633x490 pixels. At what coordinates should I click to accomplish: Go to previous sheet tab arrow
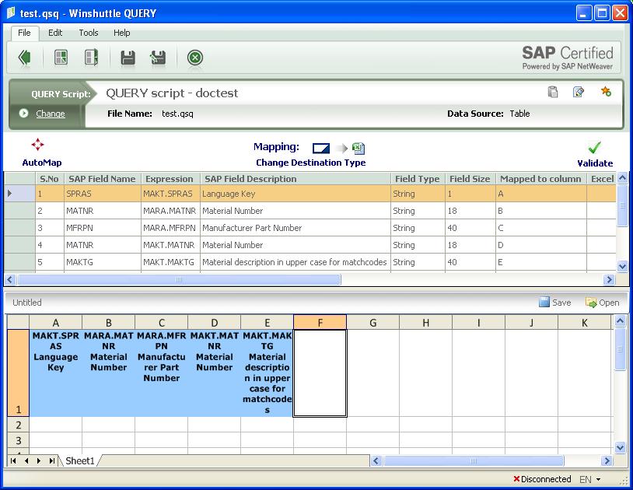coord(26,460)
